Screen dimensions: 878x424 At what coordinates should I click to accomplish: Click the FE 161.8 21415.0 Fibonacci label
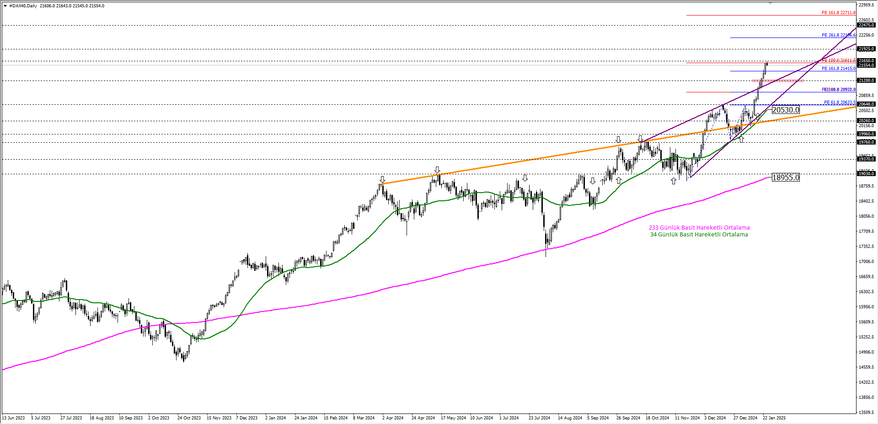pyautogui.click(x=838, y=69)
